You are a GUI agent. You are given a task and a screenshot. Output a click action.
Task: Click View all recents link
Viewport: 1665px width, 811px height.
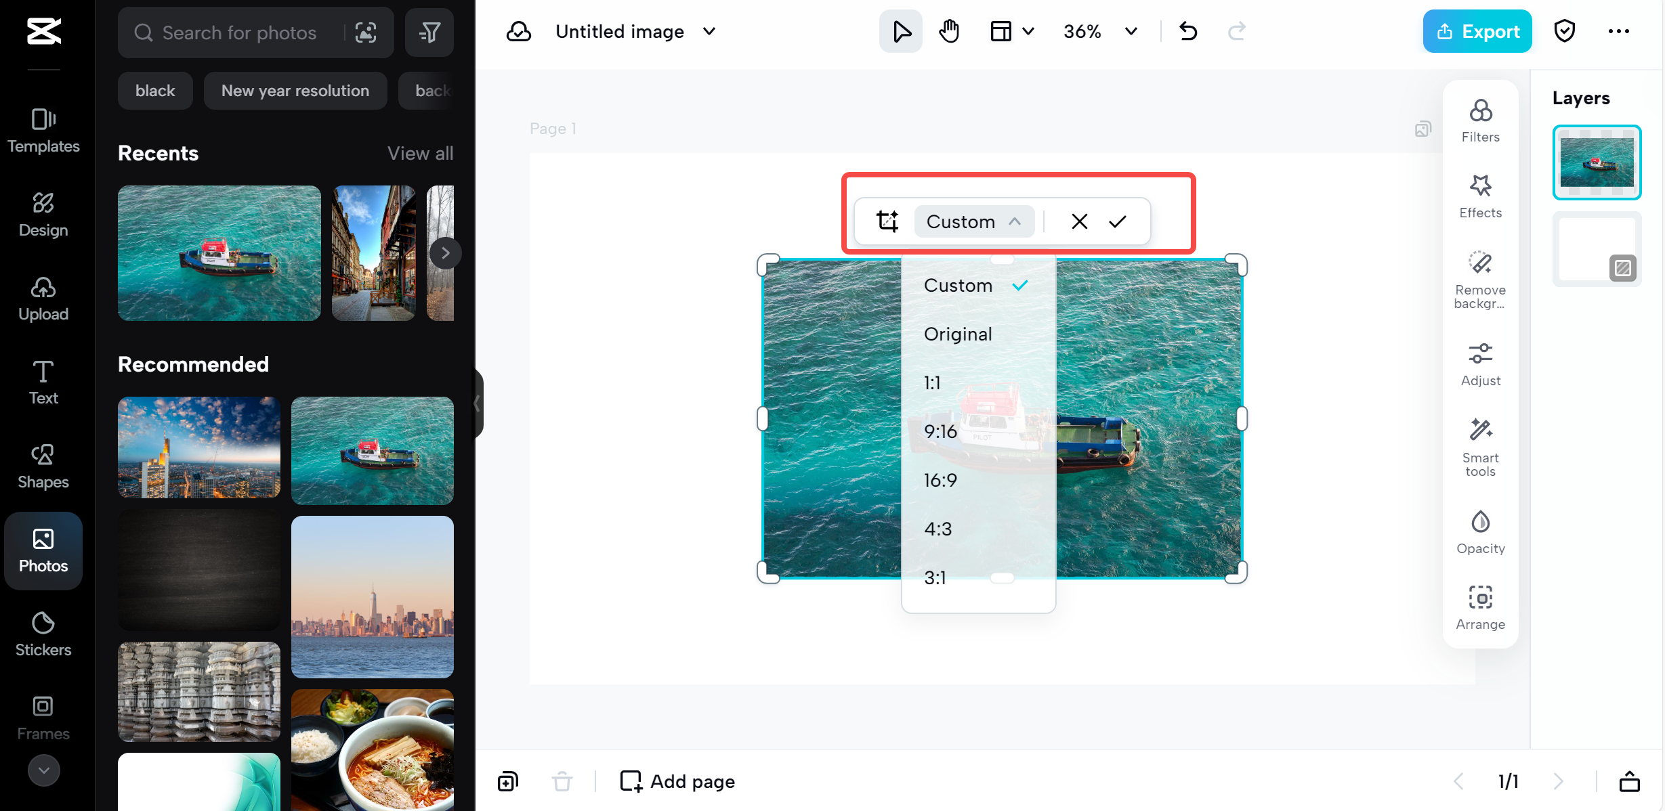420,153
